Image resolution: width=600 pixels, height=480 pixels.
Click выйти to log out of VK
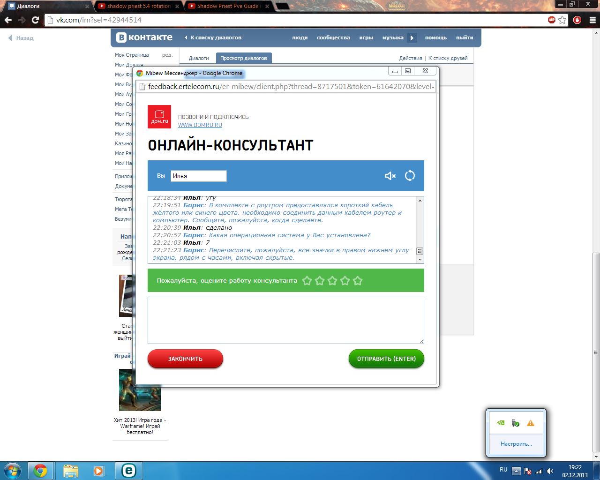[465, 37]
